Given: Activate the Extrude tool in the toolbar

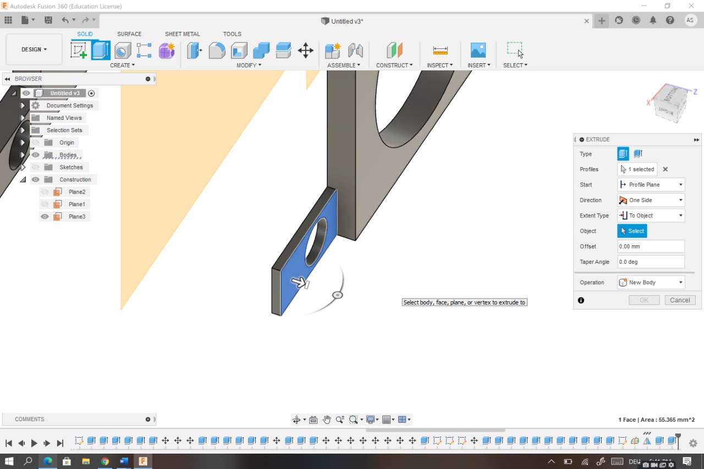Looking at the screenshot, I should [x=101, y=51].
